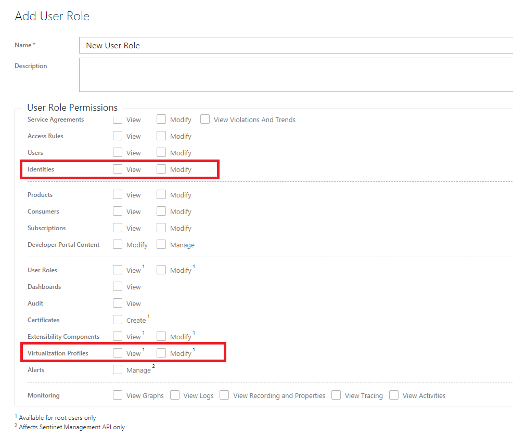Viewport: 513px width, 437px height.
Task: Tick the Users View checkbox
Action: (118, 153)
